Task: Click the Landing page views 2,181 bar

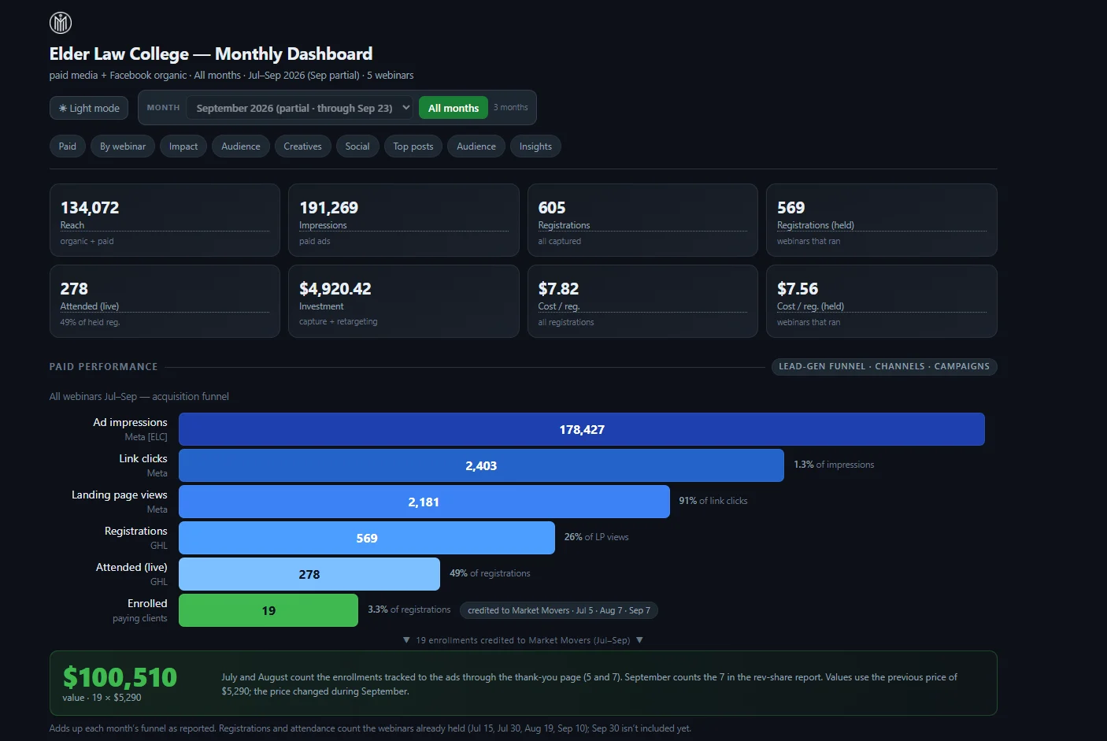Action: [424, 502]
